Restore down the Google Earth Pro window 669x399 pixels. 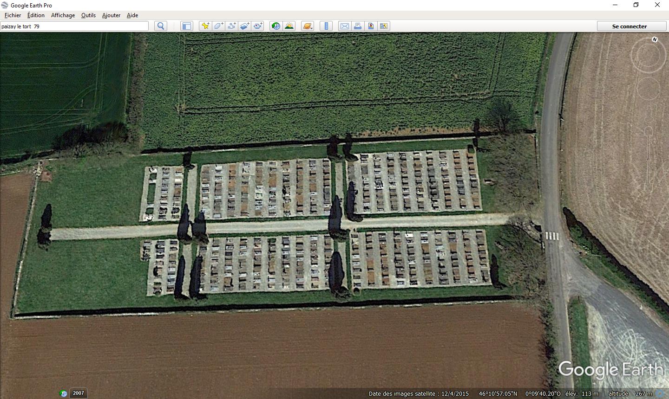(636, 5)
